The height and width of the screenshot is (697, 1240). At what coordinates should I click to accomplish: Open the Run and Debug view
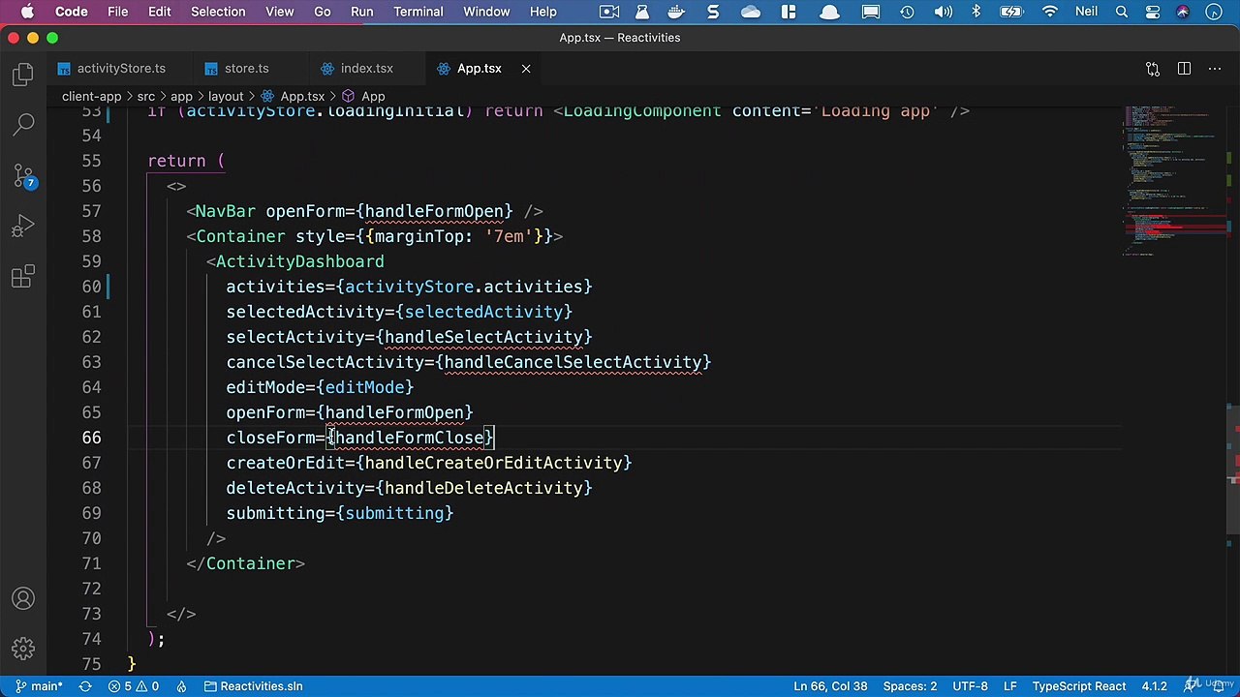(x=23, y=227)
